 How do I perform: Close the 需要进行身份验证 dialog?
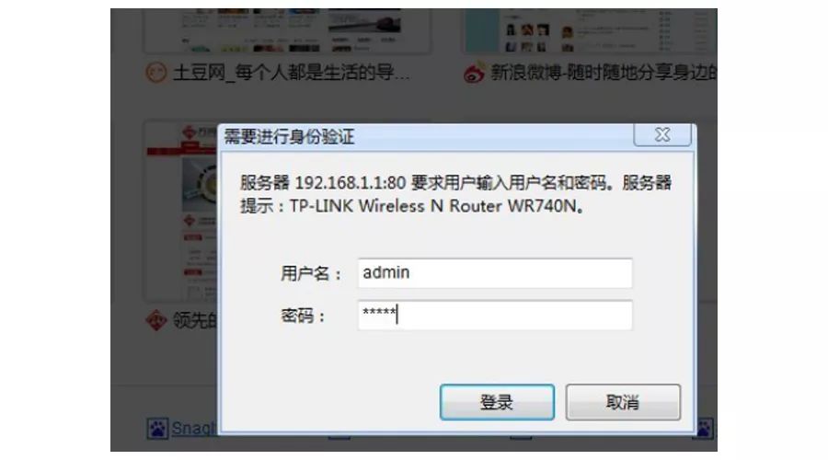point(662,134)
